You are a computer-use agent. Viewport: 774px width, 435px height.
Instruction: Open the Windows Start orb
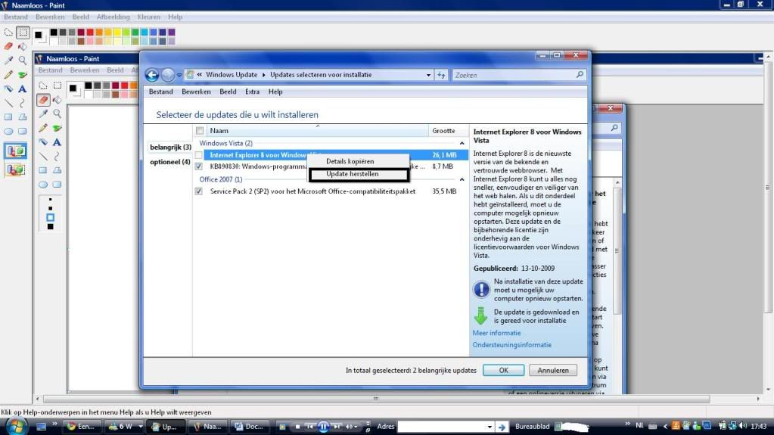17,426
